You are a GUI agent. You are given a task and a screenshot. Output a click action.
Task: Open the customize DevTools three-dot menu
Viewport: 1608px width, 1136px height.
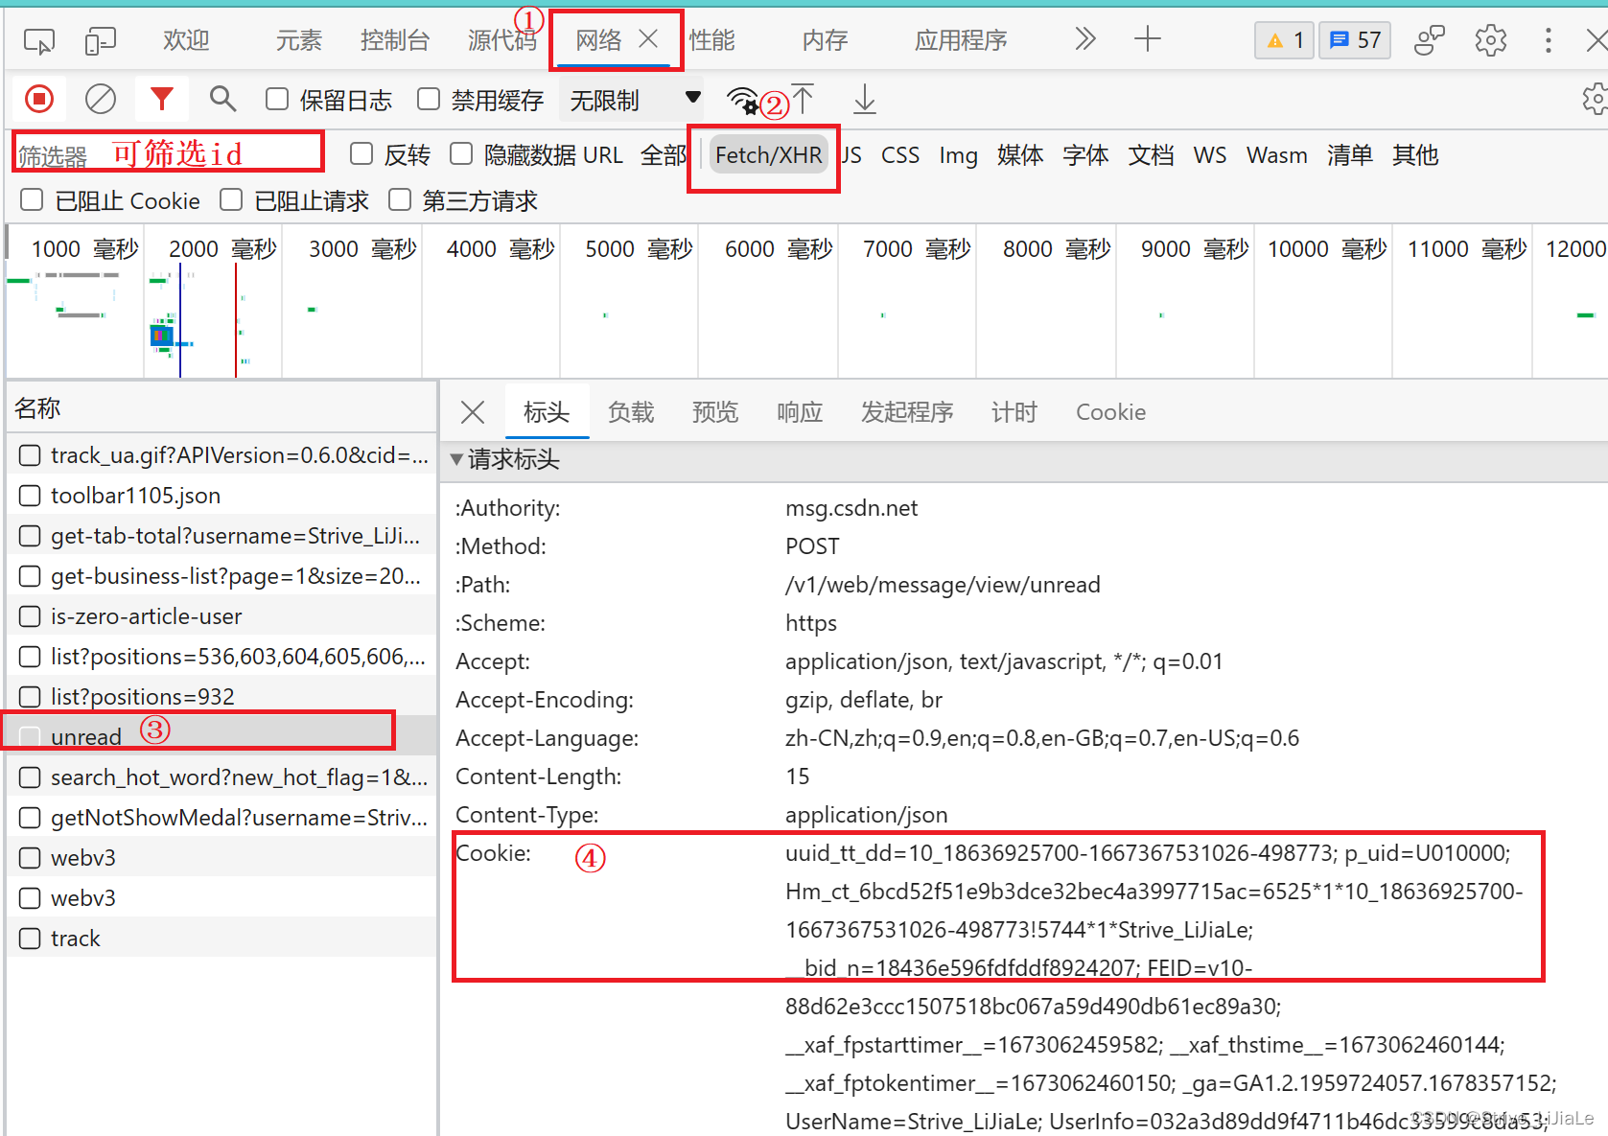(1549, 40)
